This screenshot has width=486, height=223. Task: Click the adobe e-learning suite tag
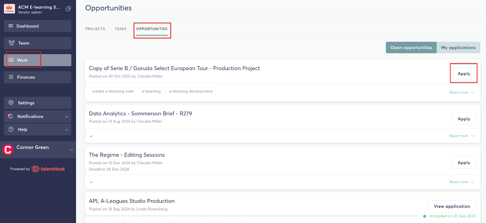(x=113, y=91)
